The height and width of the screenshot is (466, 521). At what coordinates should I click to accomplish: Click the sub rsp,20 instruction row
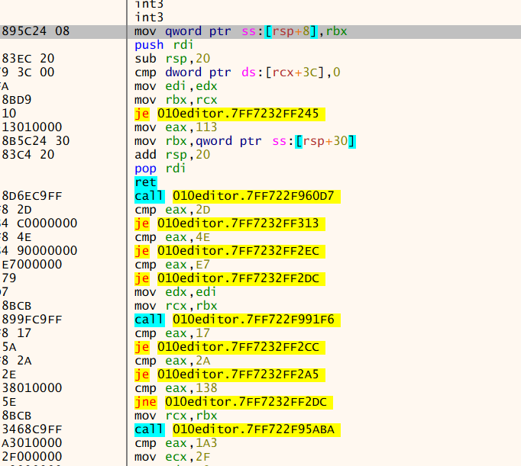click(x=172, y=59)
